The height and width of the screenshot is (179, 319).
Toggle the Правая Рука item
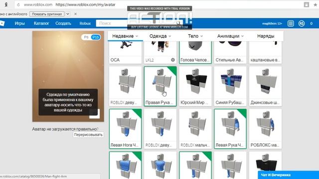[x=160, y=86]
